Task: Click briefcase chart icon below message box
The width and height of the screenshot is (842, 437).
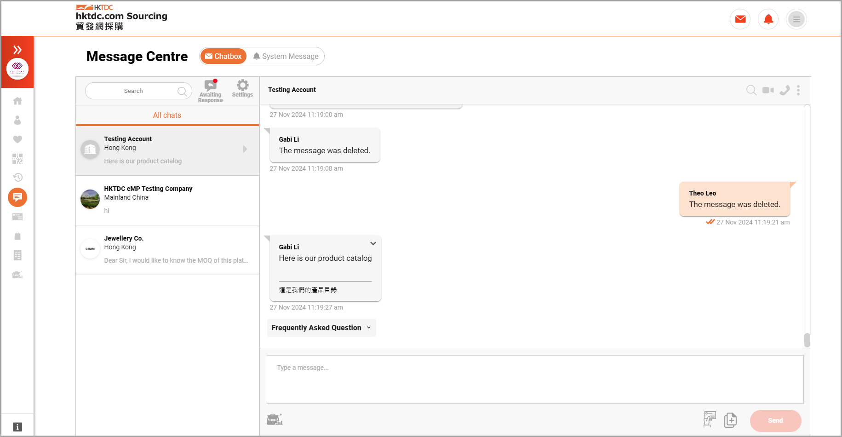Action: coord(275,420)
